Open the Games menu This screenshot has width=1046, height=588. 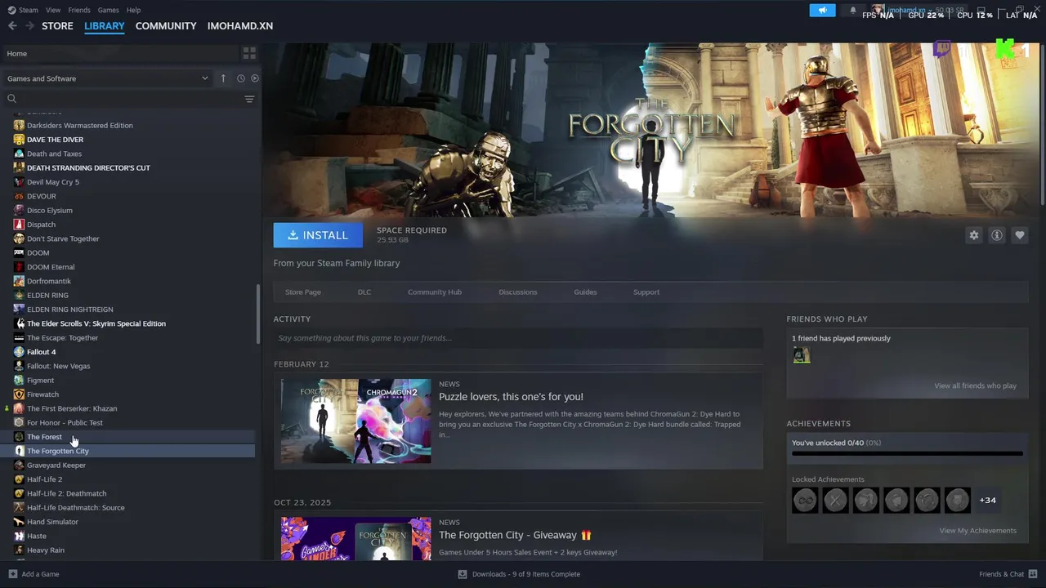[108, 10]
